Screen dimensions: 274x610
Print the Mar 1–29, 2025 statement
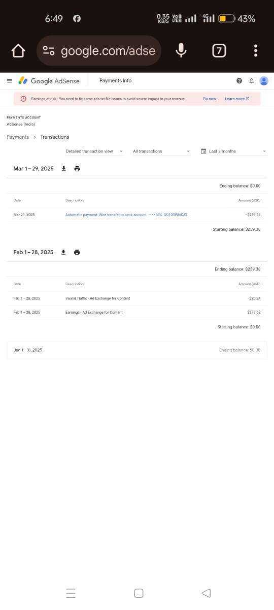[x=77, y=169]
